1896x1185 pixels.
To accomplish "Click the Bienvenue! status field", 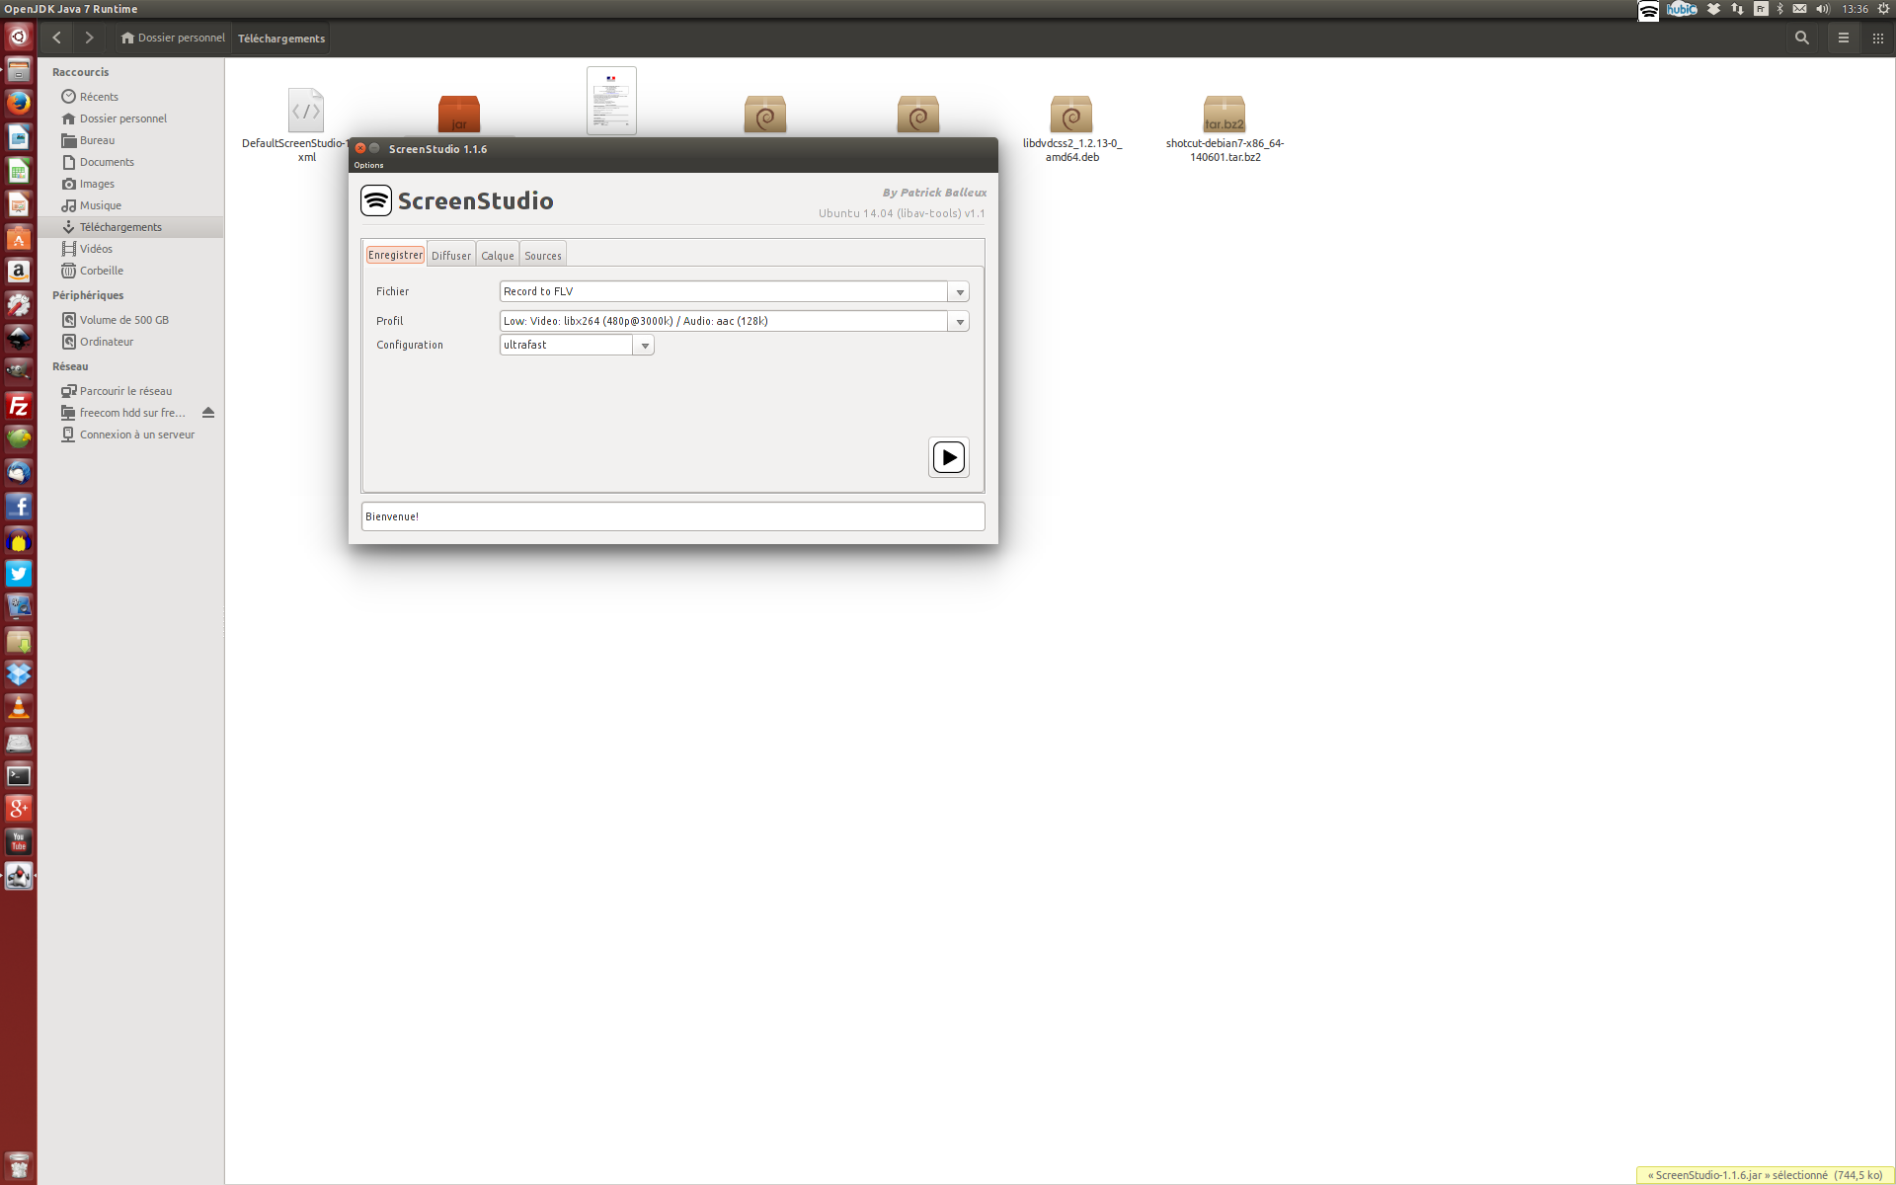I will [672, 516].
